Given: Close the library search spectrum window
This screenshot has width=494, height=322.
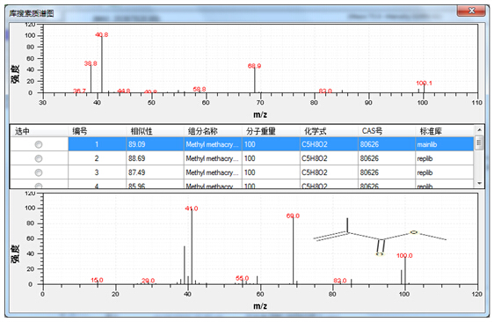Looking at the screenshot, I should pos(471,11).
